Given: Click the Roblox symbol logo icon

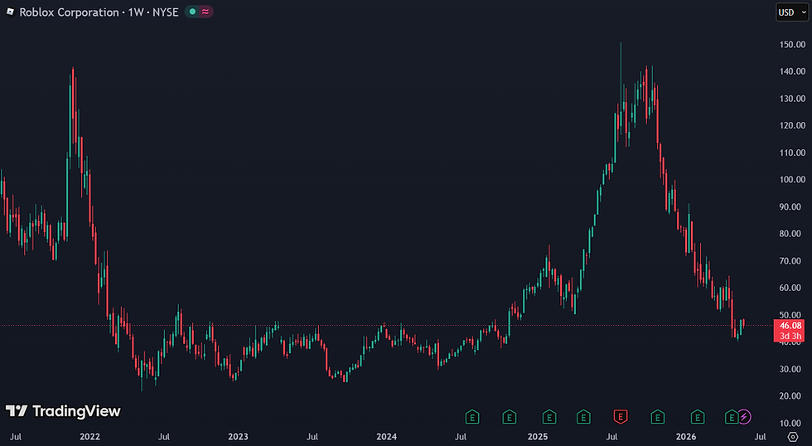Looking at the screenshot, I should coord(10,12).
